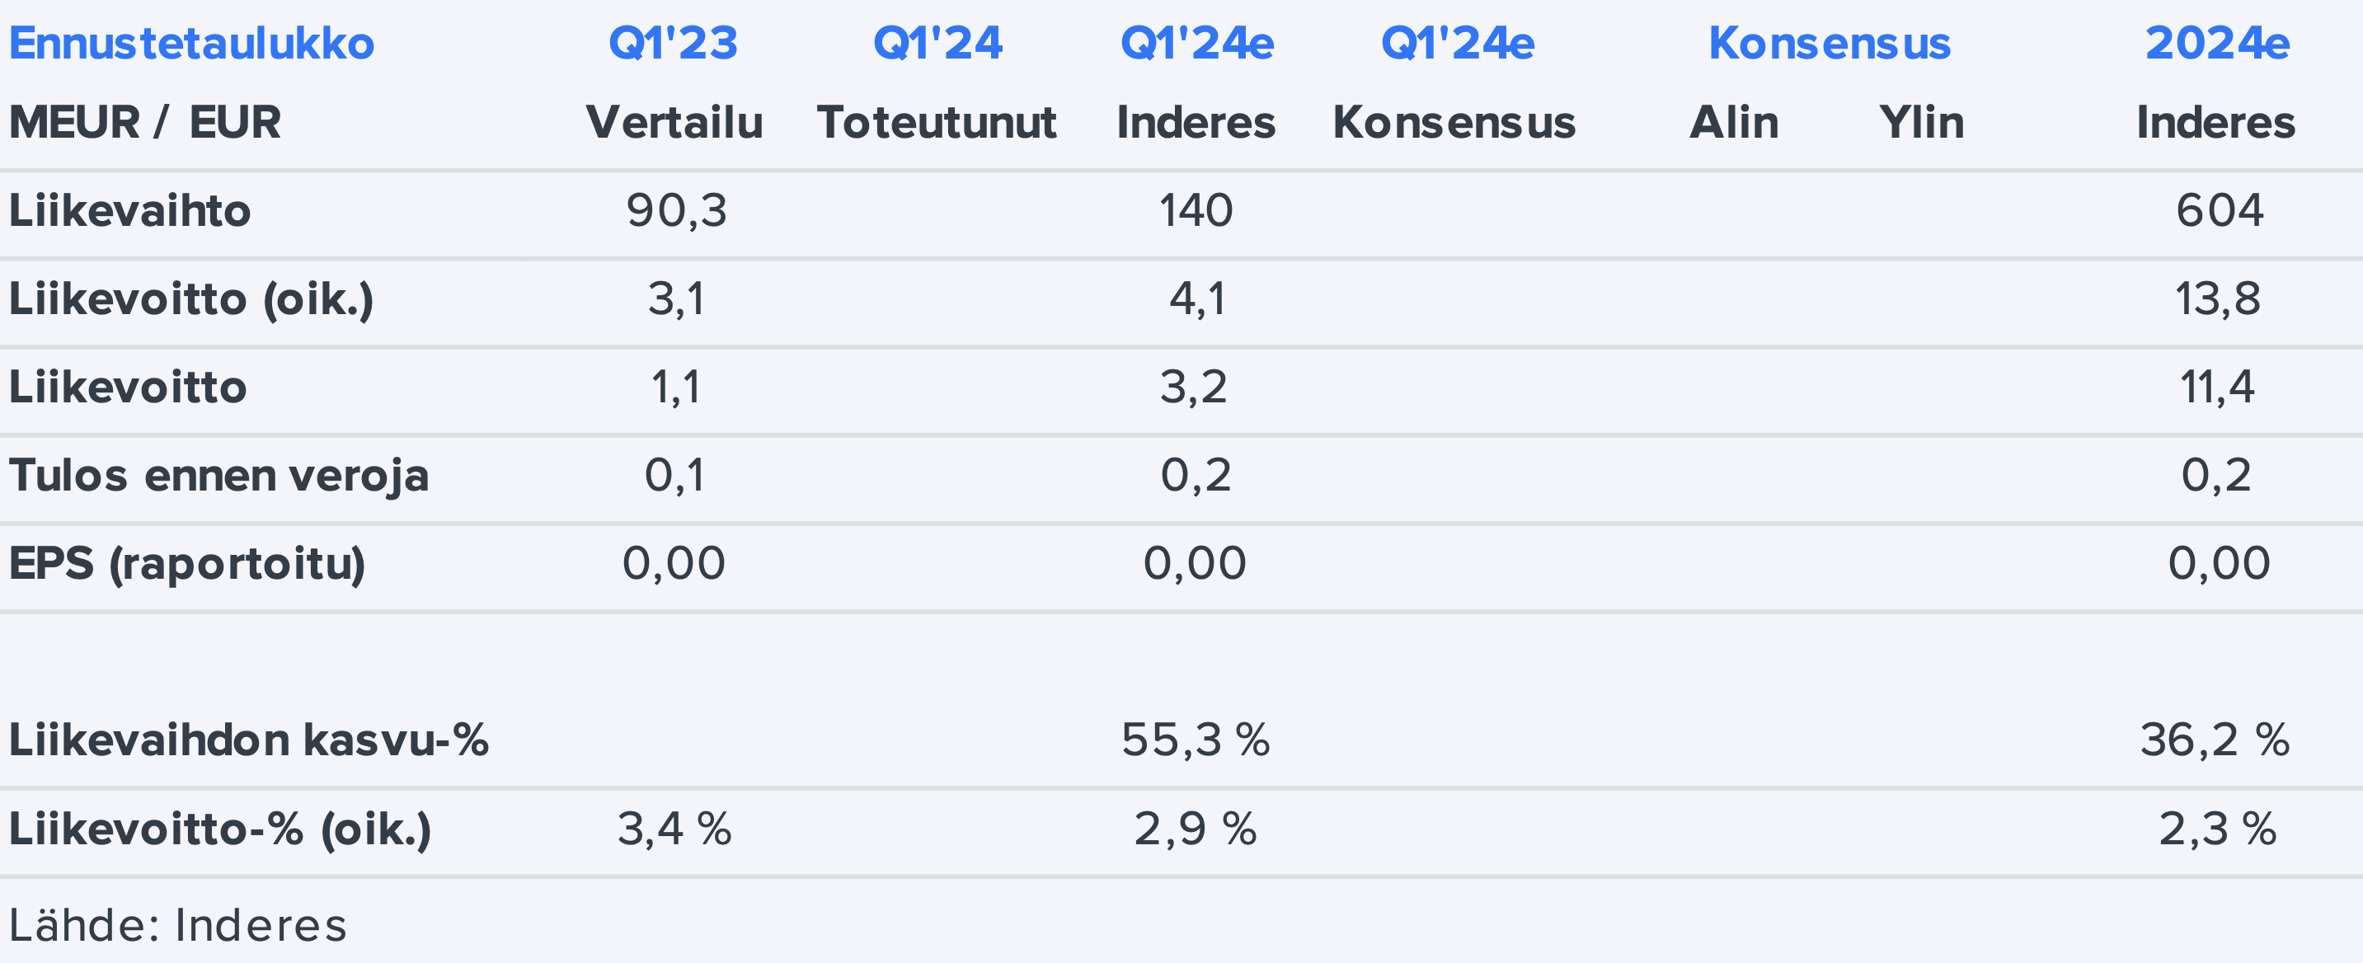Select the 604 full-year revenue value

(2219, 211)
